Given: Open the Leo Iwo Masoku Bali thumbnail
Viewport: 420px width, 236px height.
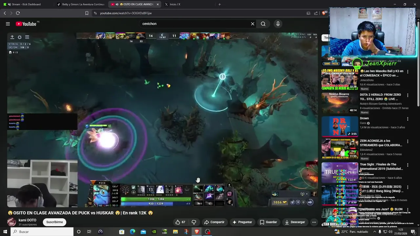Looking at the screenshot, I should [x=340, y=79].
